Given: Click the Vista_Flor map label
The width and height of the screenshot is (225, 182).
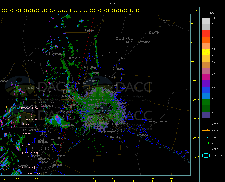Looking at the screenshot, I should point(32,174).
